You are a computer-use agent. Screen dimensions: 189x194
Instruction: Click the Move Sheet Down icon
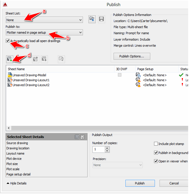(44, 59)
